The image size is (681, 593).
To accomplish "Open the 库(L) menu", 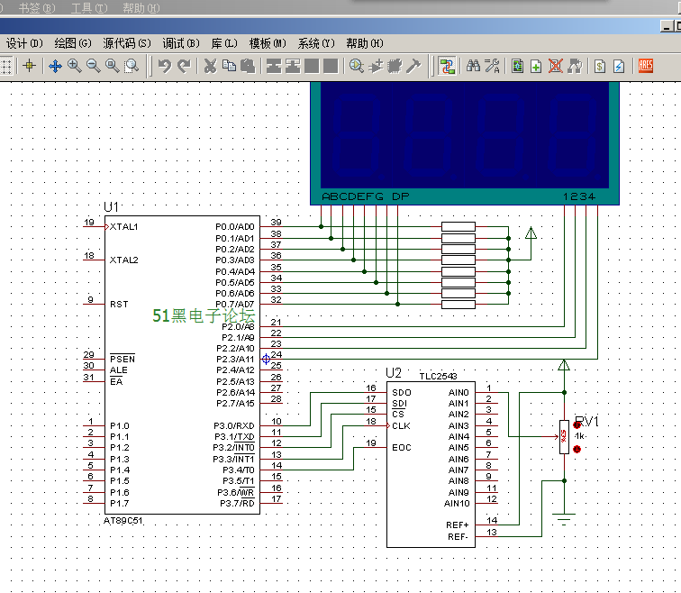I will pos(224,43).
